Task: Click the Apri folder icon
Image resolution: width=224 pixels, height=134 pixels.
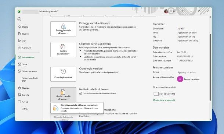Action: tap(19, 40)
